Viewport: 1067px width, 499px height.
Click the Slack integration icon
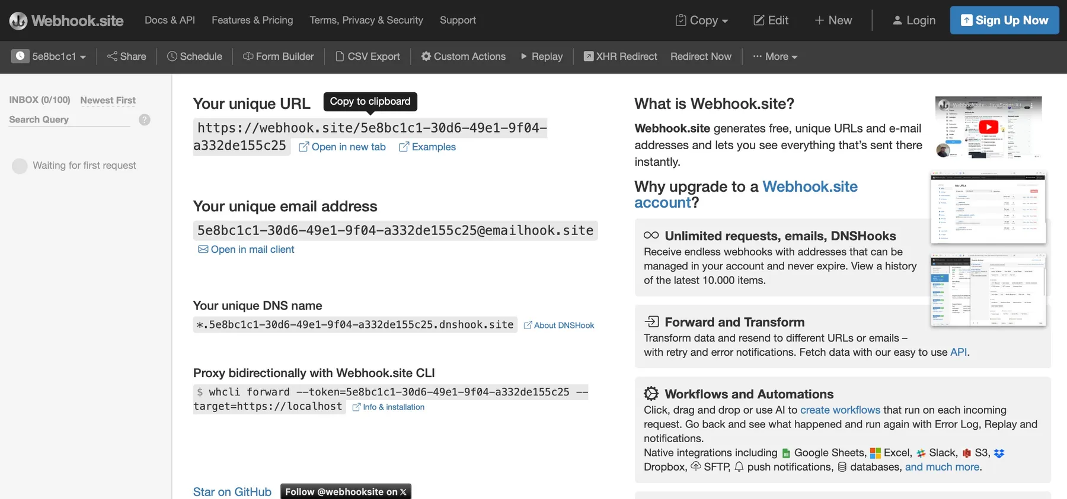coord(921,453)
